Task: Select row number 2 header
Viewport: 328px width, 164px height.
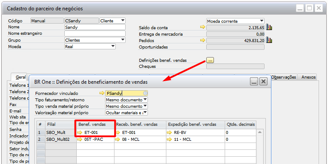Action: pyautogui.click(x=41, y=139)
